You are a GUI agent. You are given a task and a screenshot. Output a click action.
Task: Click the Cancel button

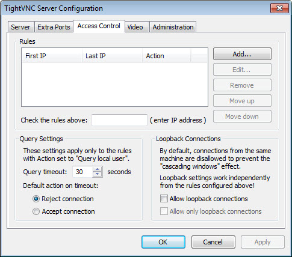click(x=213, y=242)
